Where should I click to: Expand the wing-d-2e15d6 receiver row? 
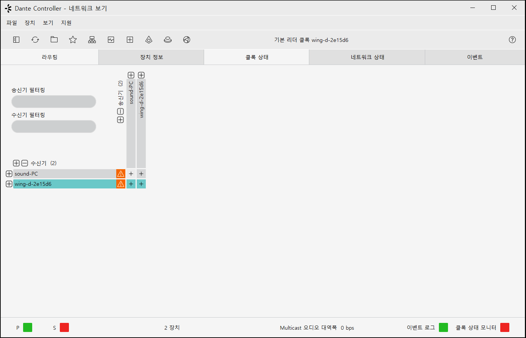point(9,184)
